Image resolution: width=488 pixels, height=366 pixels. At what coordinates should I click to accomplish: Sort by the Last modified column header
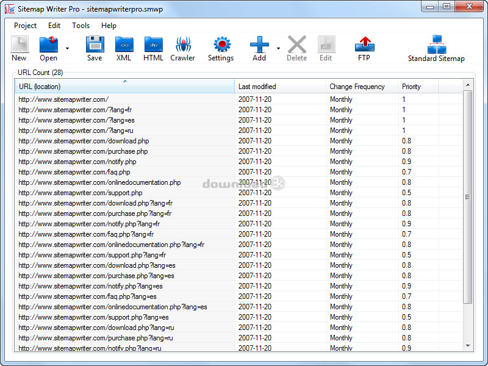tap(280, 87)
